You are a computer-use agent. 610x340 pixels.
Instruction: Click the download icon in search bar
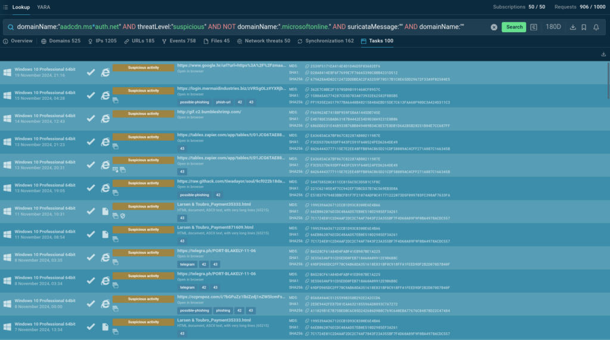(572, 27)
